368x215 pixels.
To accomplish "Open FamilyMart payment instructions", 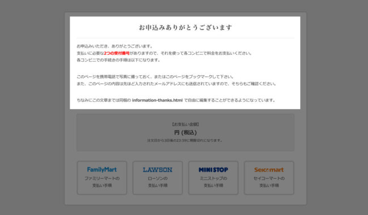I will click(102, 178).
